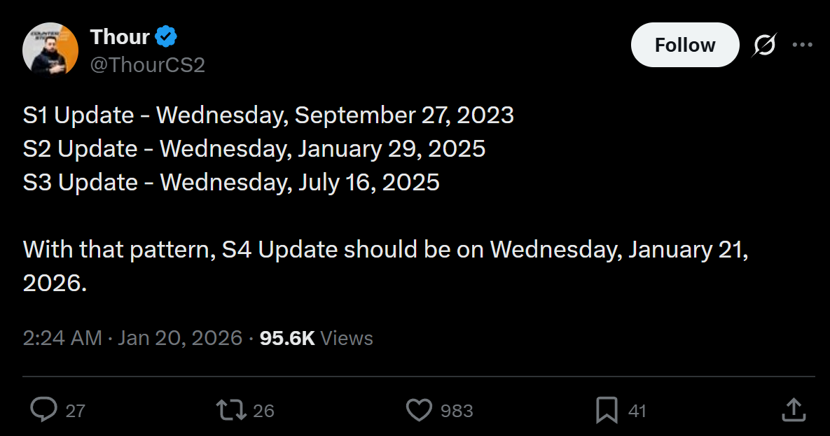Viewport: 830px width, 436px height.
Task: Click the reply count 27
Action: (75, 411)
